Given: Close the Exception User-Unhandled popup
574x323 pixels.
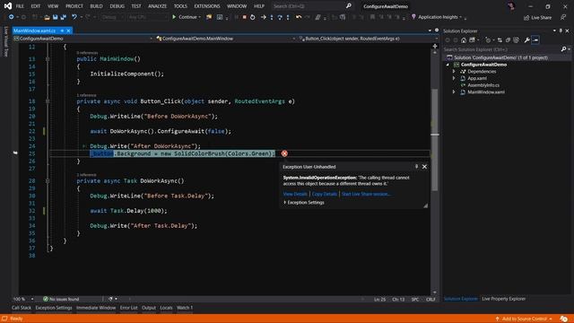Looking at the screenshot, I should (x=424, y=167).
